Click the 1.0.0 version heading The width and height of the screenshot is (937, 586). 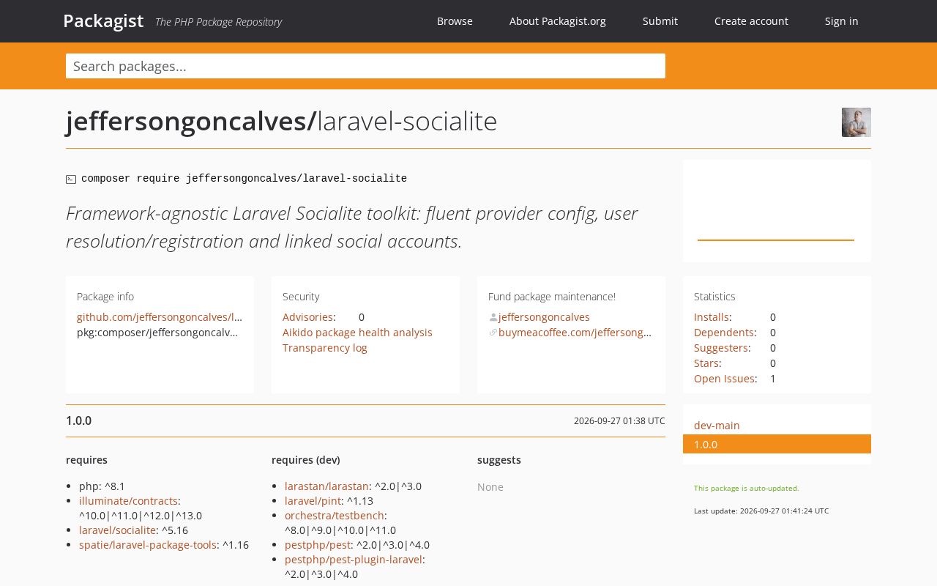point(78,421)
